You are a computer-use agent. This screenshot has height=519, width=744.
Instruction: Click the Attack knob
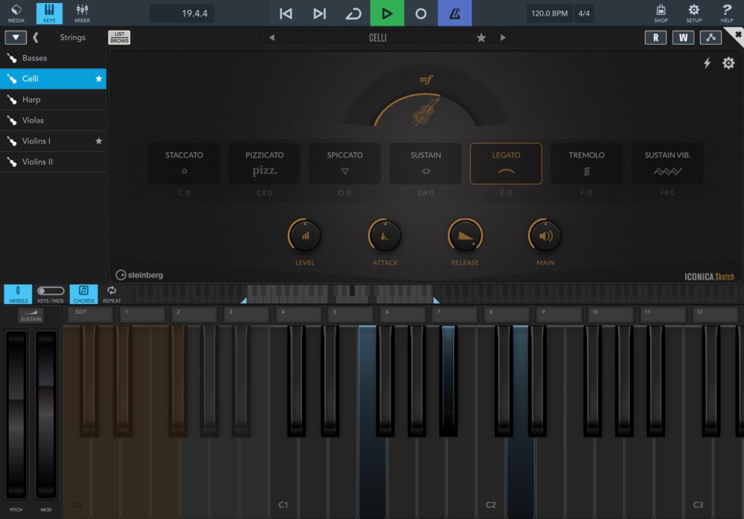click(x=385, y=235)
